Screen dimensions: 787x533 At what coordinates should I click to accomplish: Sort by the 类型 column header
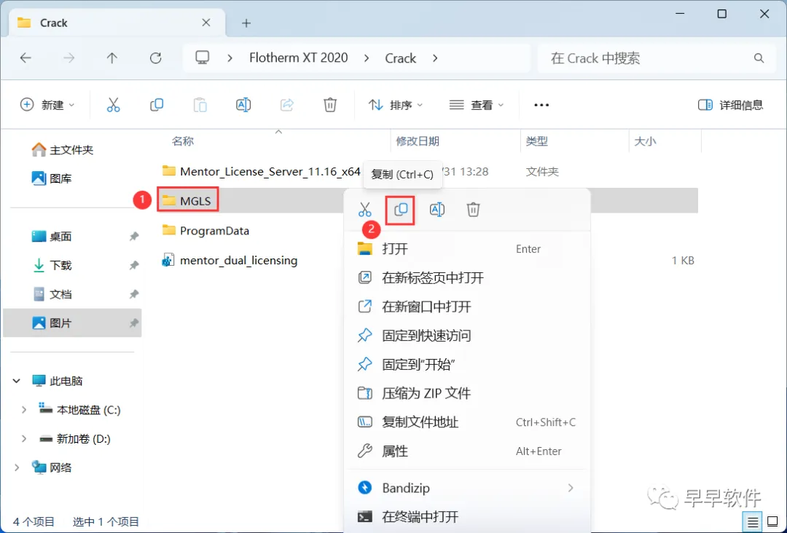point(536,141)
